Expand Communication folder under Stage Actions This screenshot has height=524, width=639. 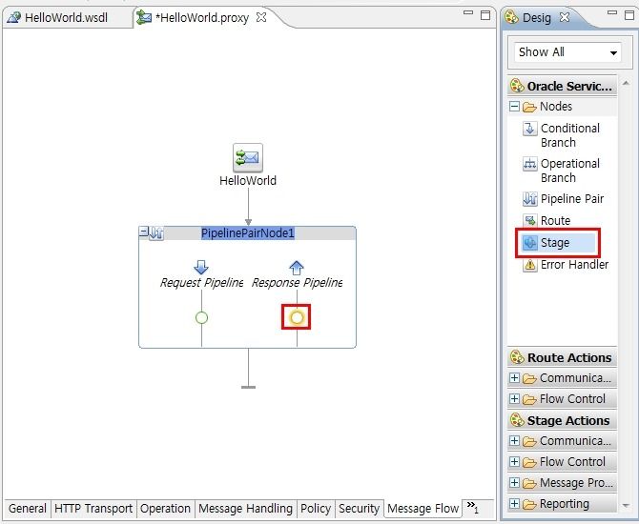pos(514,440)
